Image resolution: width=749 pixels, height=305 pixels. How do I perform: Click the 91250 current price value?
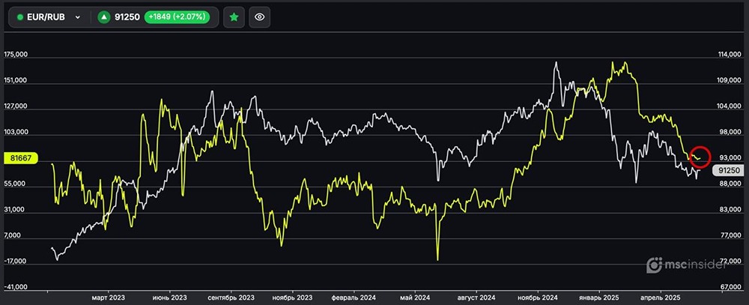tap(127, 17)
